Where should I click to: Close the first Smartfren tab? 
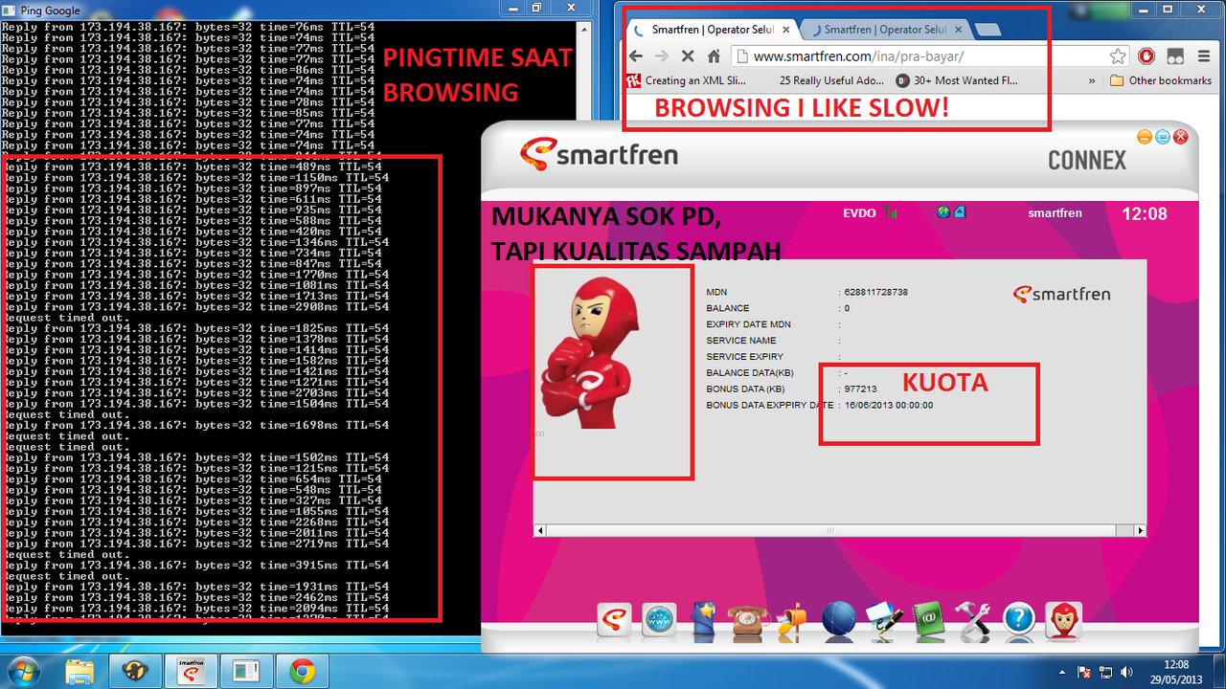787,30
